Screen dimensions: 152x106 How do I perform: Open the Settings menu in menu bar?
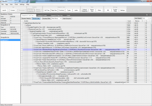22,4
